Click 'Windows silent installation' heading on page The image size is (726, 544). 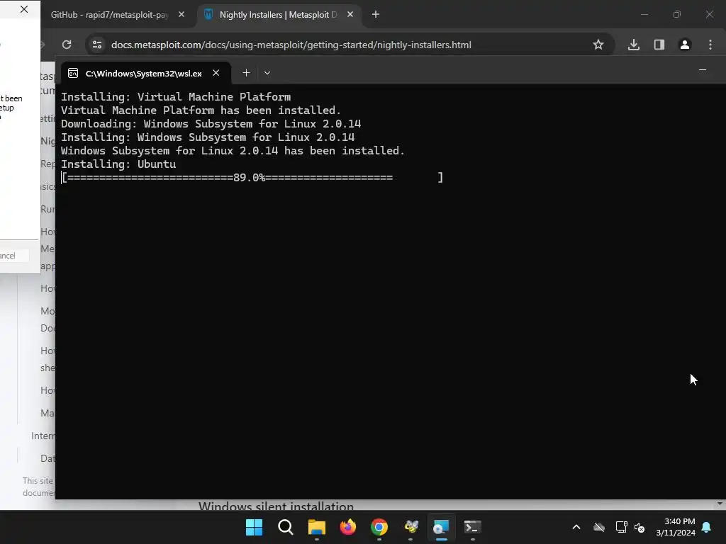pos(276,506)
